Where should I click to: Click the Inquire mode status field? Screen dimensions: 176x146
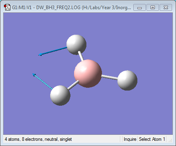[x=130, y=139]
